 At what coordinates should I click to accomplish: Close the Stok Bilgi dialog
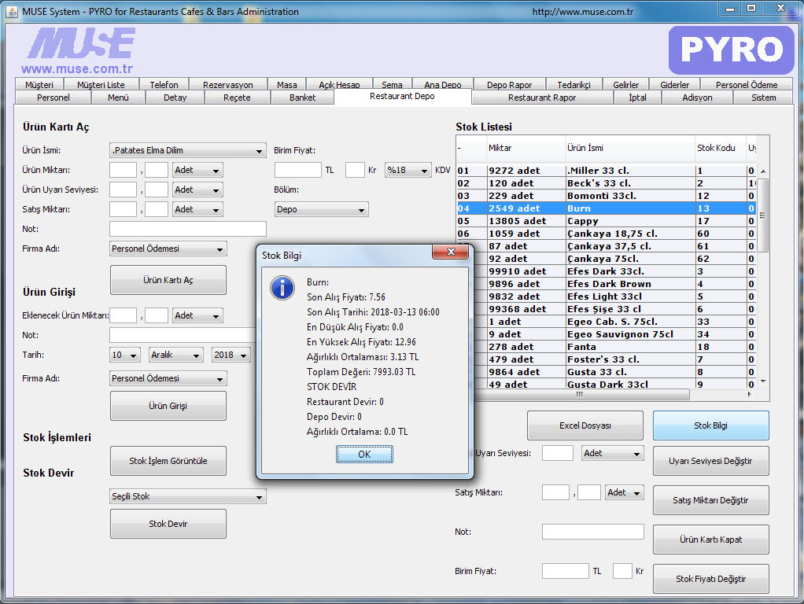(451, 251)
